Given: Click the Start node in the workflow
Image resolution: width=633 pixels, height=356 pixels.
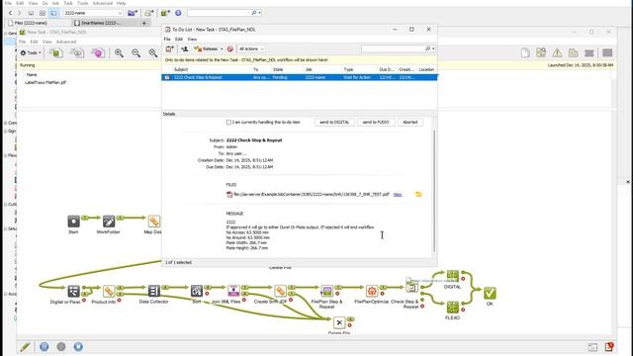Looking at the screenshot, I should click(73, 222).
